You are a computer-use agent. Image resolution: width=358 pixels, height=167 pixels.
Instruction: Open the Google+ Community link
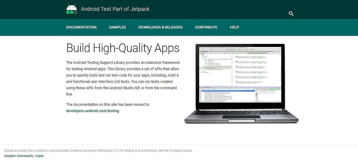click(19, 156)
